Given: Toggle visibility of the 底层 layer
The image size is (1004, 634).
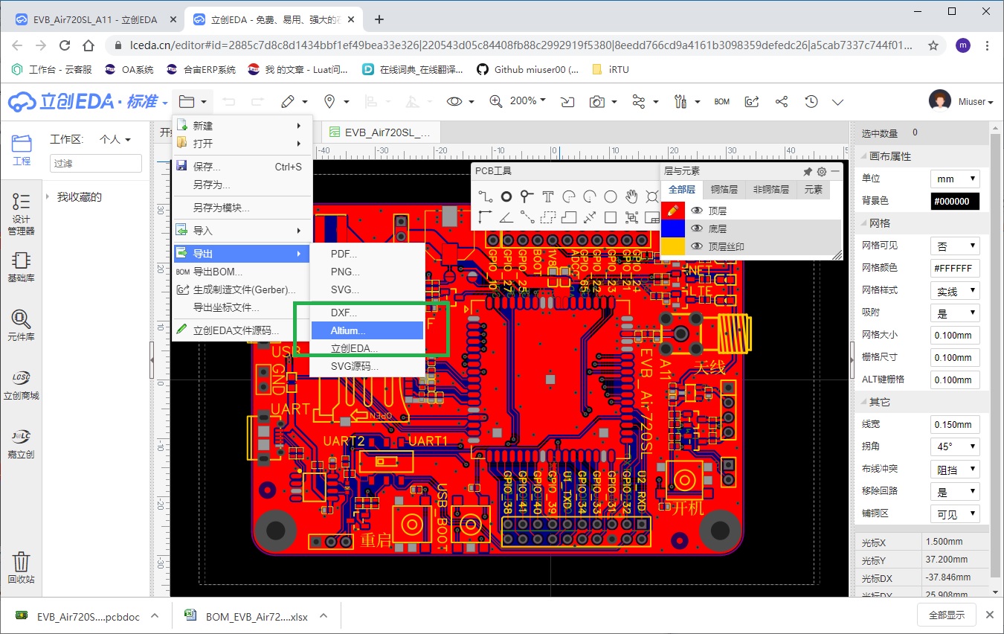Looking at the screenshot, I should 697,228.
